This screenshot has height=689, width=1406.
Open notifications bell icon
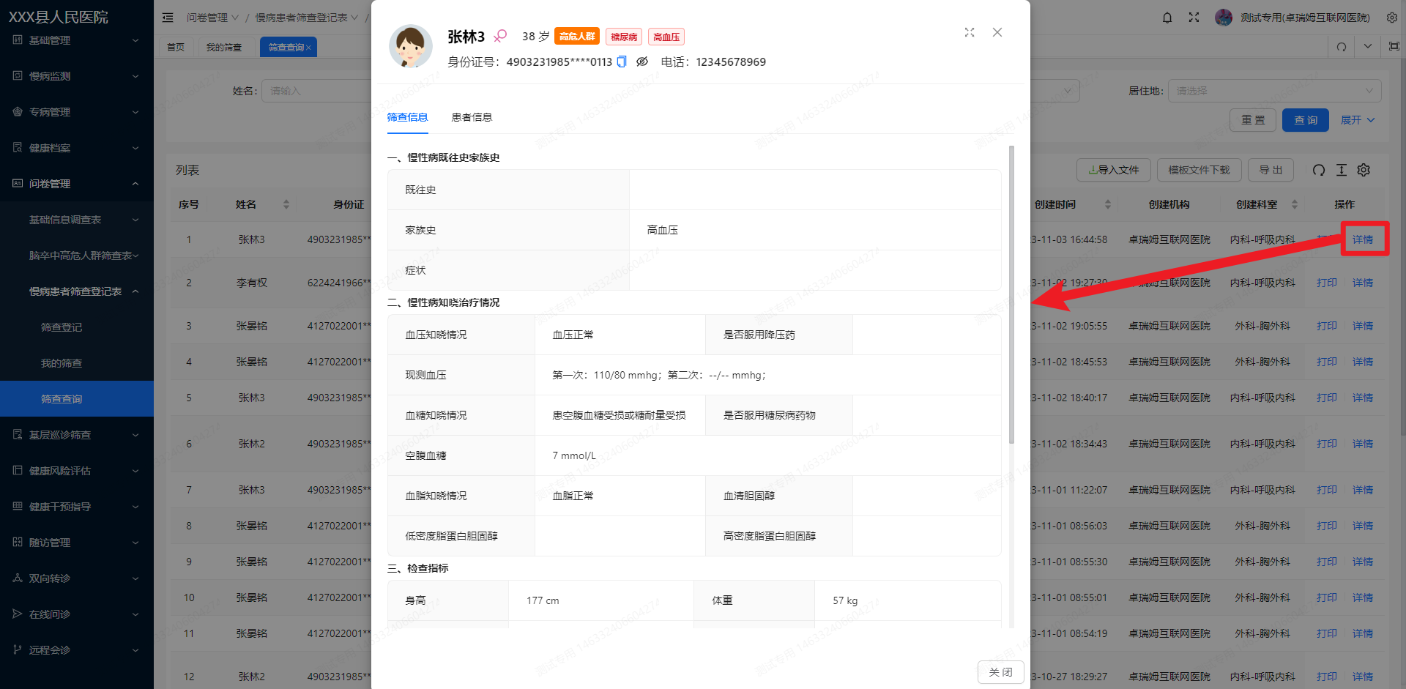(x=1167, y=18)
